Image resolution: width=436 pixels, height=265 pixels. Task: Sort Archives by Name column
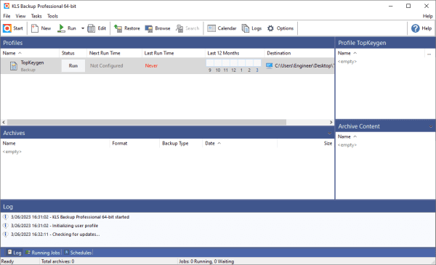[x=56, y=143]
